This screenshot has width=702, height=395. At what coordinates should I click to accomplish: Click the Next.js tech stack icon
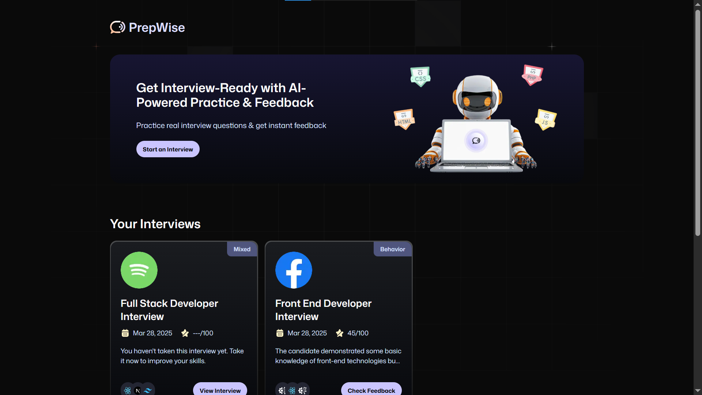coord(137,390)
